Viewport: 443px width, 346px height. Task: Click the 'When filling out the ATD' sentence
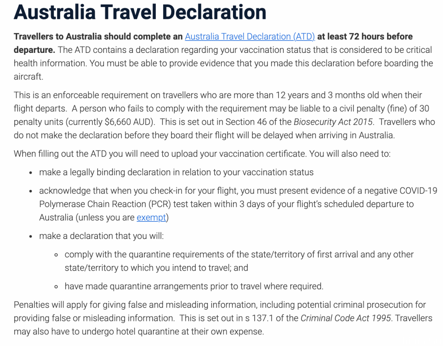click(x=202, y=154)
